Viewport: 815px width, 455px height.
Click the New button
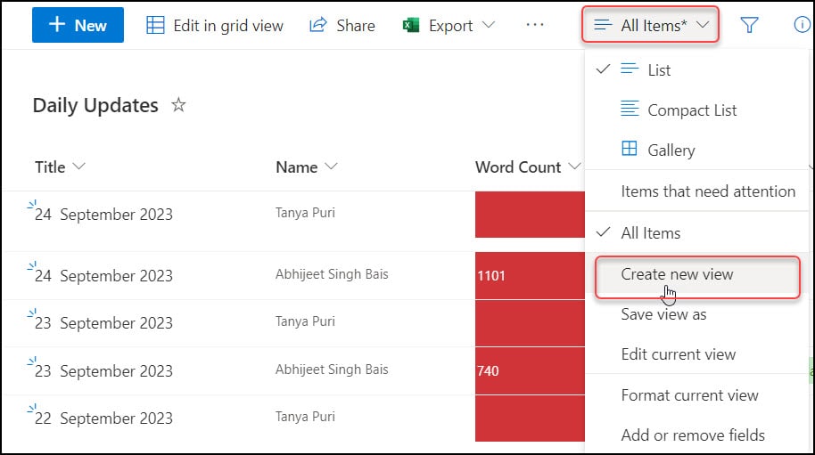pyautogui.click(x=78, y=25)
